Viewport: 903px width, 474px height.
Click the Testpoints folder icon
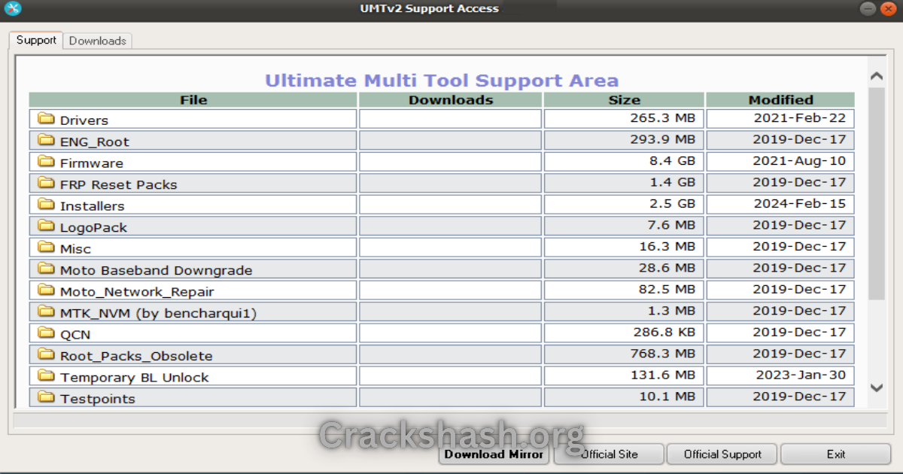click(x=47, y=397)
